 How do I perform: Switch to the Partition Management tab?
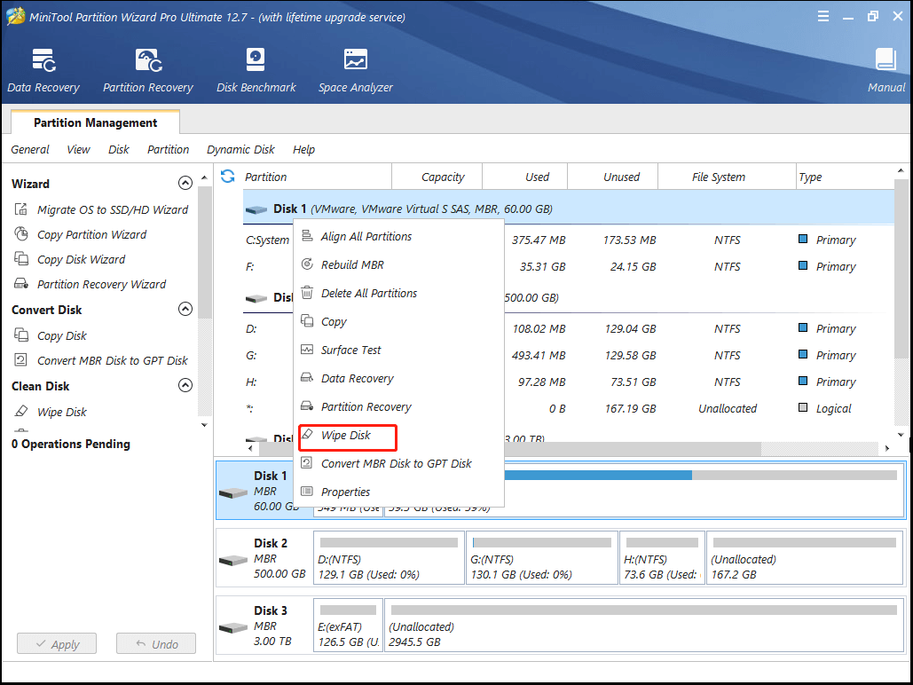click(94, 122)
